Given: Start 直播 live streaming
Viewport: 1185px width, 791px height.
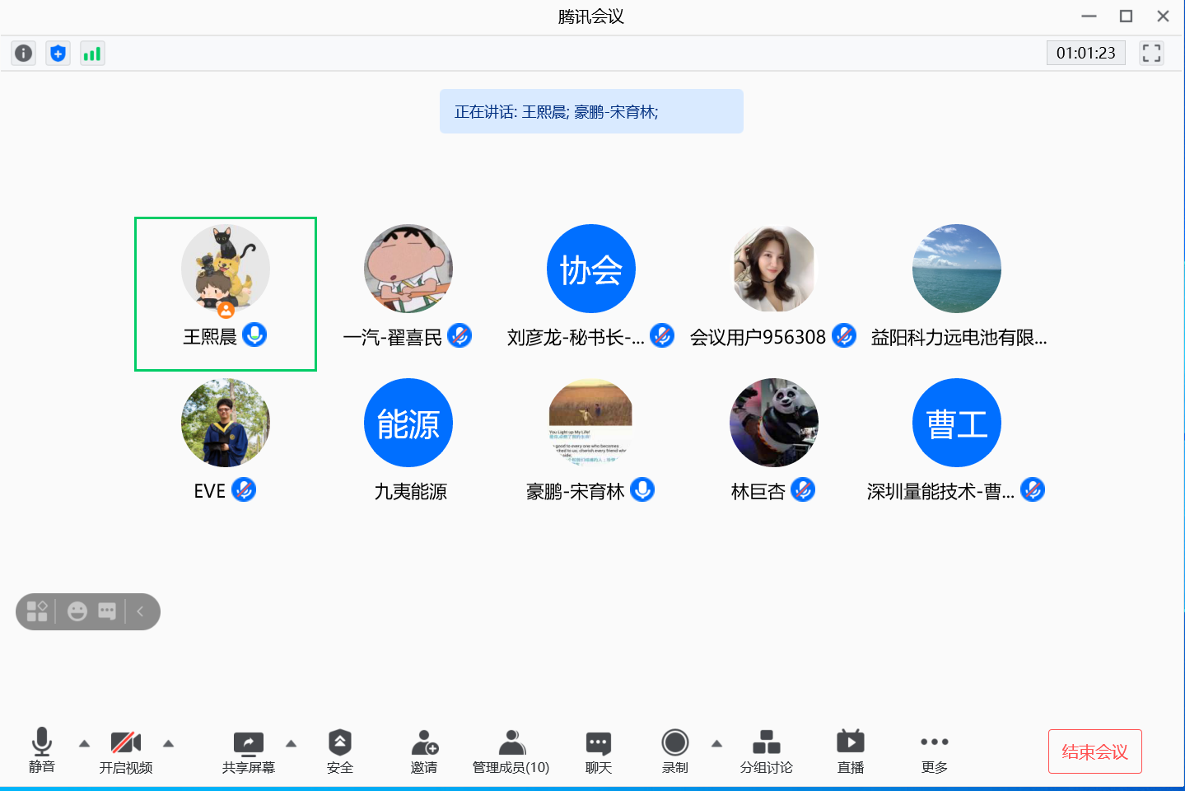Looking at the screenshot, I should pyautogui.click(x=850, y=751).
